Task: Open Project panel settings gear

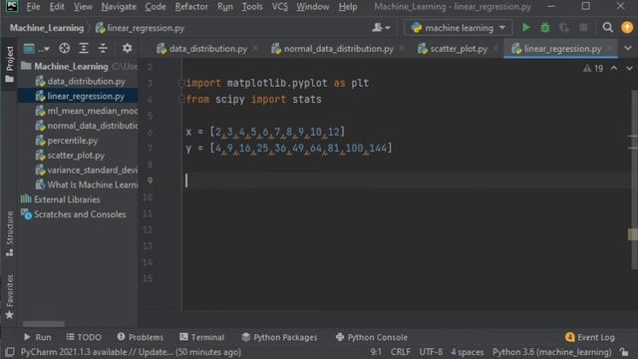Action: [x=127, y=49]
